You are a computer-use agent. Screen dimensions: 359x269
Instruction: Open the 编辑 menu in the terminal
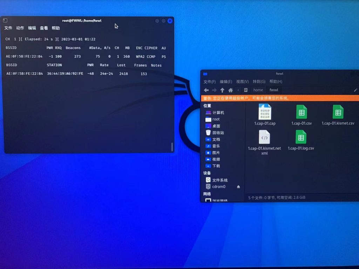(32, 28)
